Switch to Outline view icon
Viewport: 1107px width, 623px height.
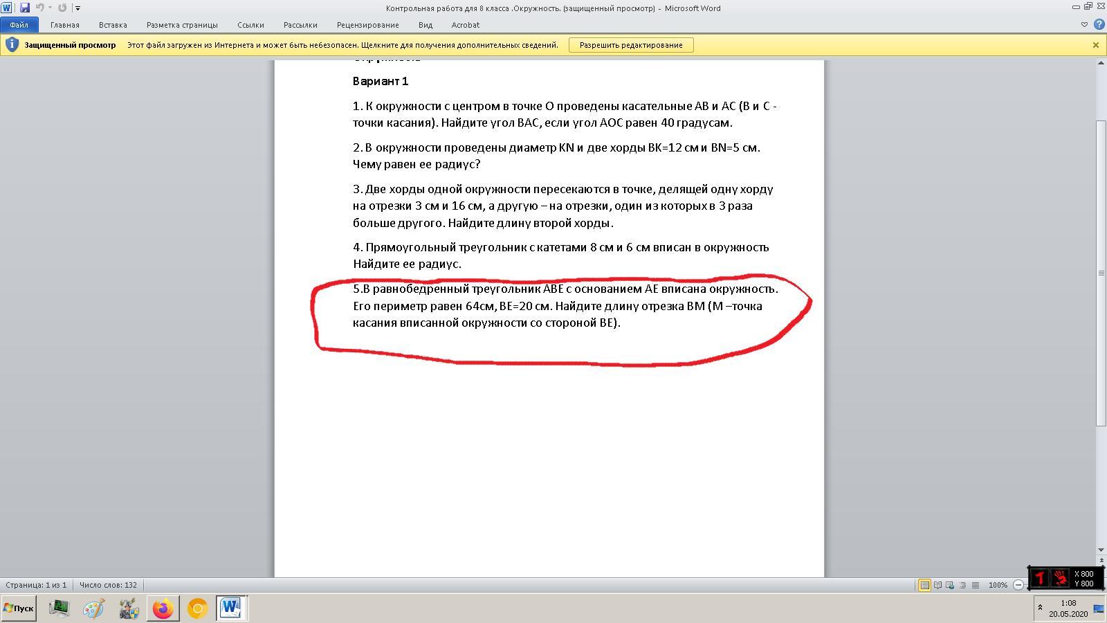(x=962, y=585)
